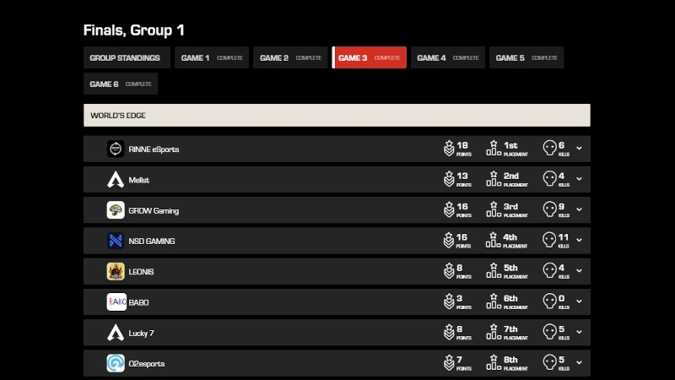
Task: Click the placement podium icon for O2esports
Action: point(494,362)
